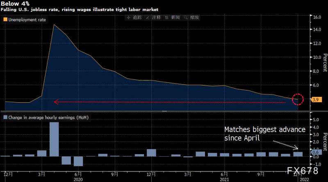Select the 2021 year label on timeline
328x182 pixels.
click(223, 179)
